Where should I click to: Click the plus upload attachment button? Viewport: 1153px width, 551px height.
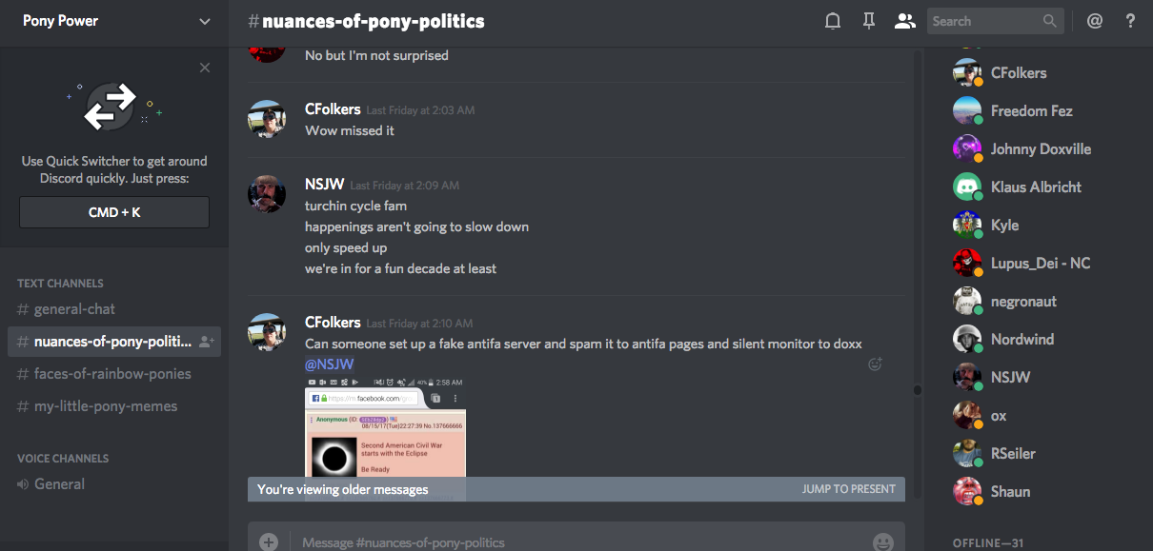[269, 541]
